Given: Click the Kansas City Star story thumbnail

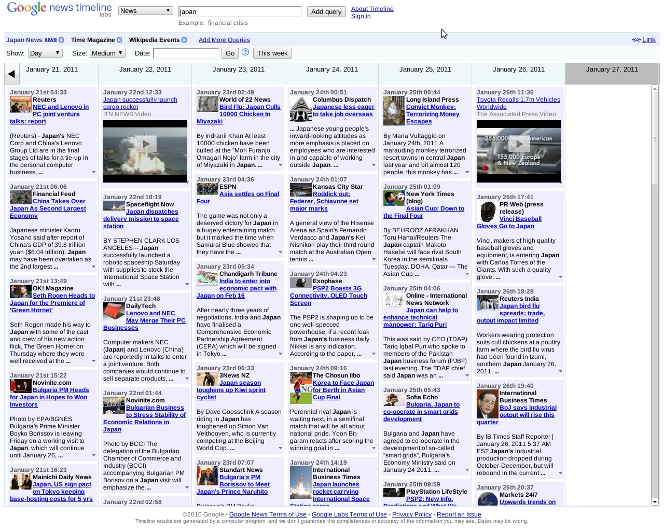Looking at the screenshot, I should [300, 189].
